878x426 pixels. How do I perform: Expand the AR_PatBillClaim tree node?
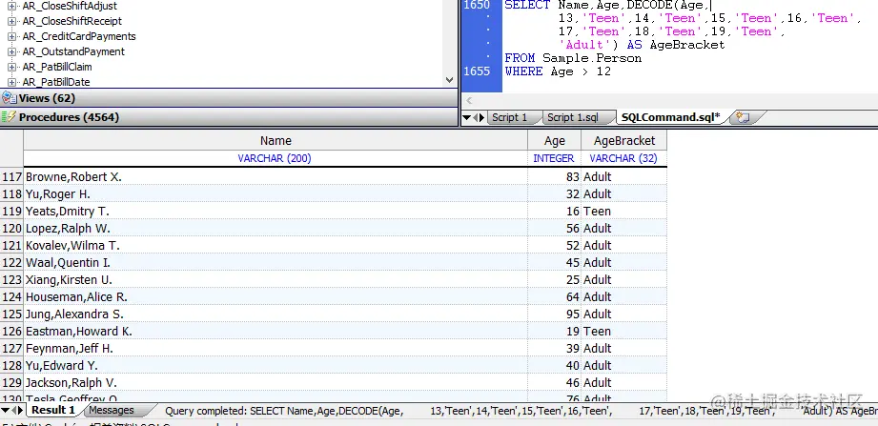pos(11,67)
